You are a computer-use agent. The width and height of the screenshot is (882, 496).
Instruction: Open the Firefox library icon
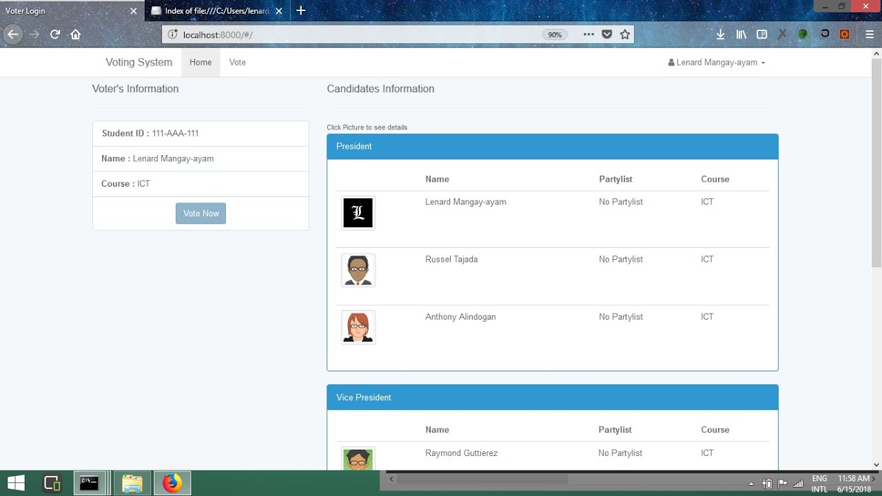741,34
